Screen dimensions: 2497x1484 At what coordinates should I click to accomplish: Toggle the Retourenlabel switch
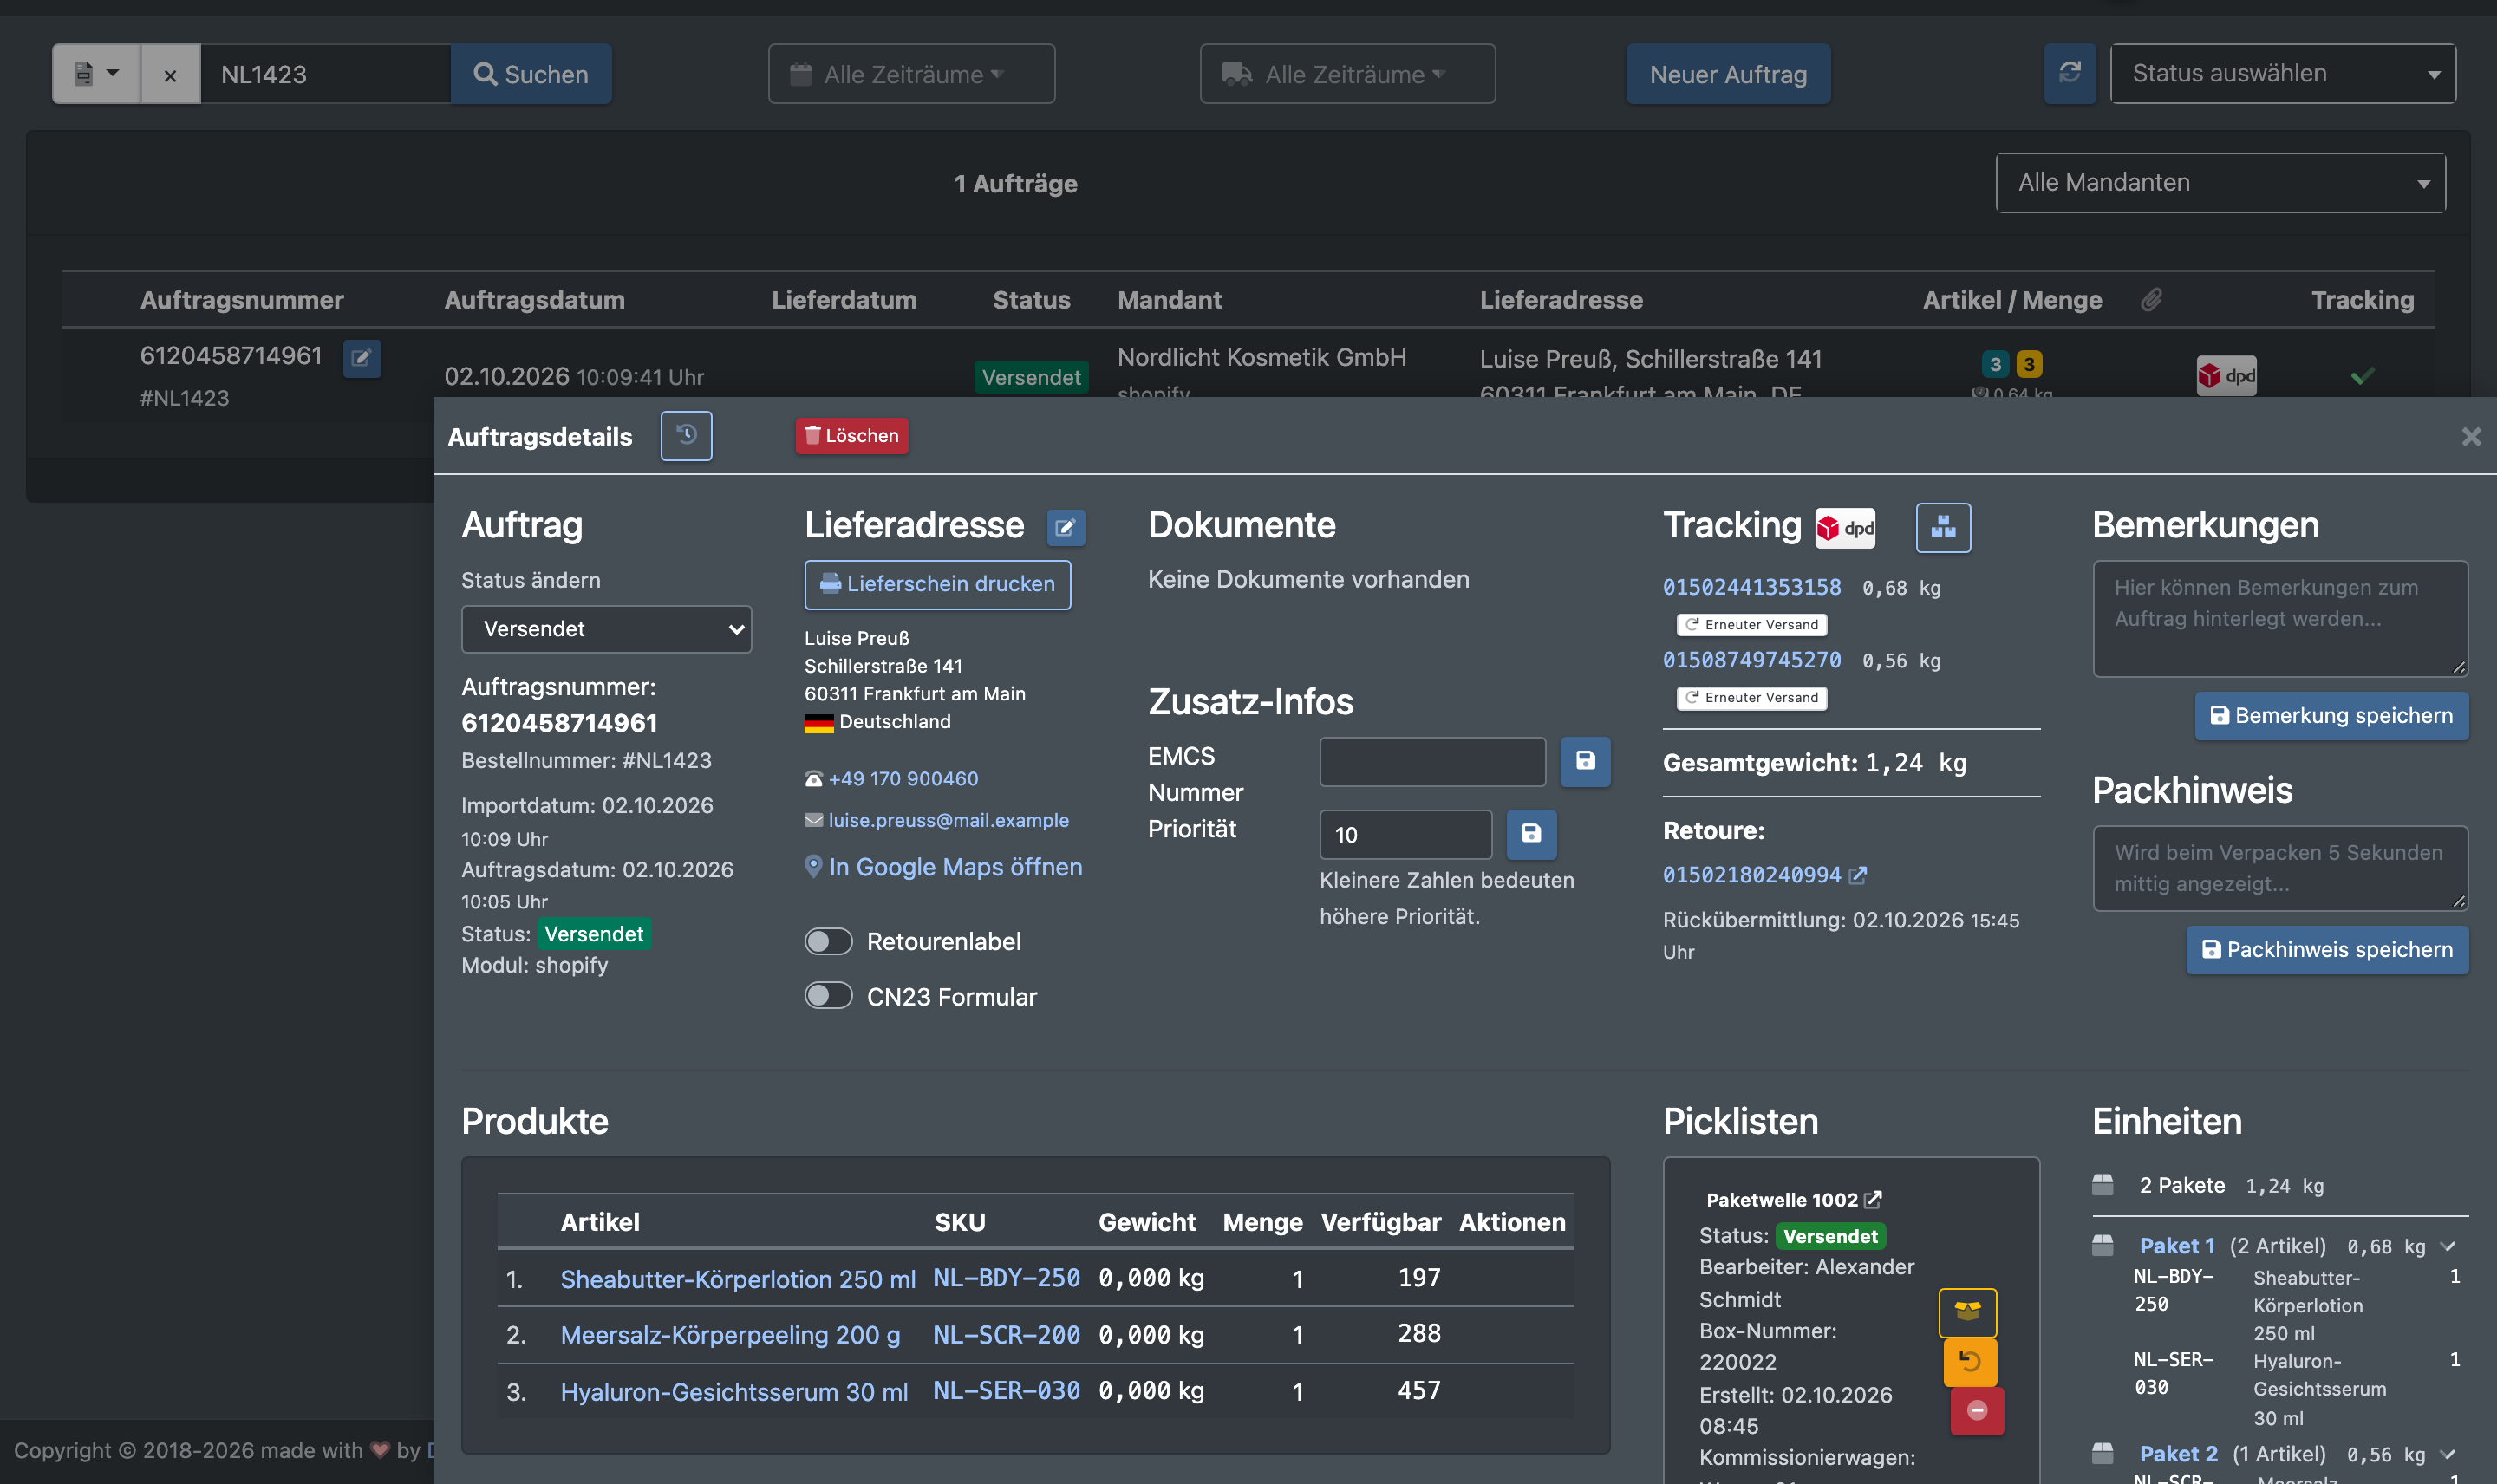pos(828,941)
